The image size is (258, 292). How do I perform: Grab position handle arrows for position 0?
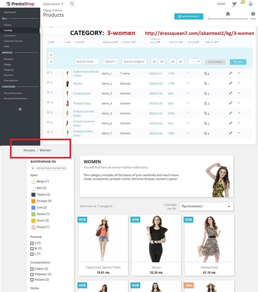205,74
